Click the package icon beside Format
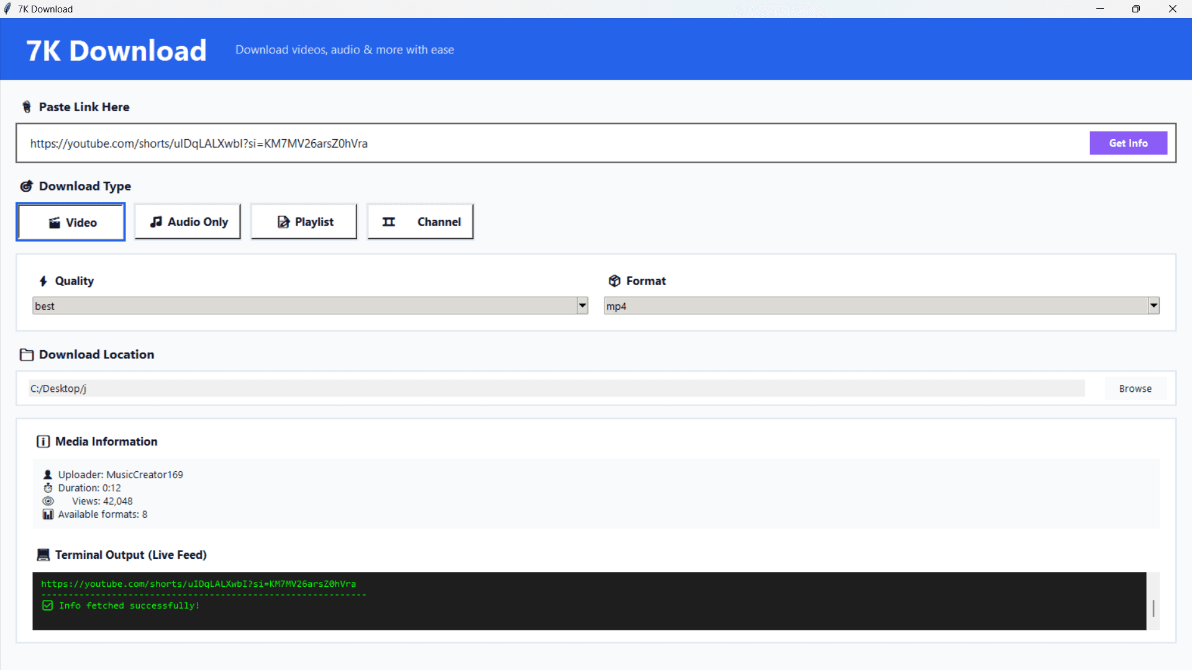1192x670 pixels. pos(614,281)
